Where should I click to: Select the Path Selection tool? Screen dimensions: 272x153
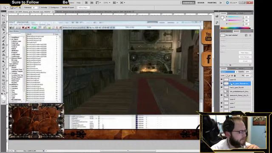3,73
